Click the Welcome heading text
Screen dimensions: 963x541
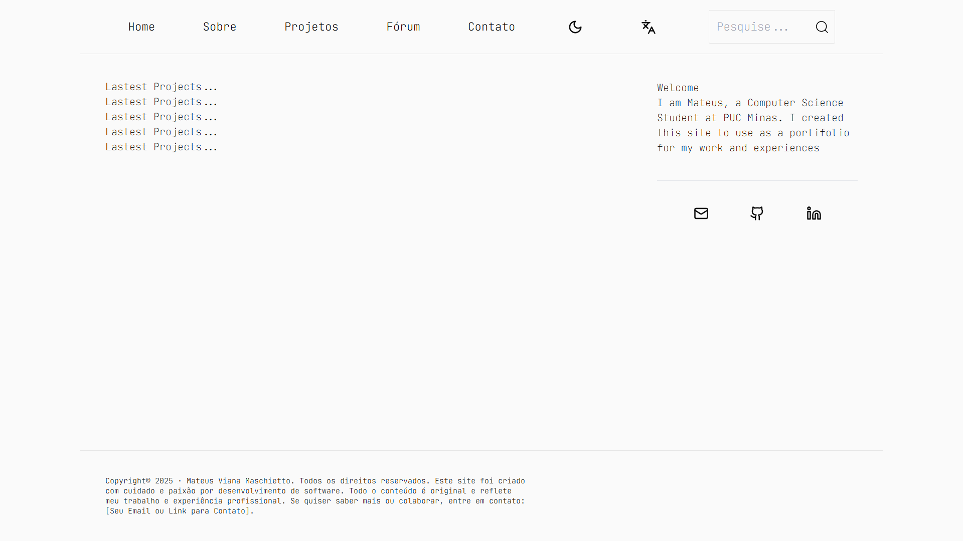coord(678,88)
